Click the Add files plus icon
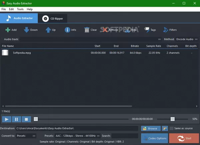Image resolution: width=200 pixels, height=145 pixels. [x=8, y=30]
